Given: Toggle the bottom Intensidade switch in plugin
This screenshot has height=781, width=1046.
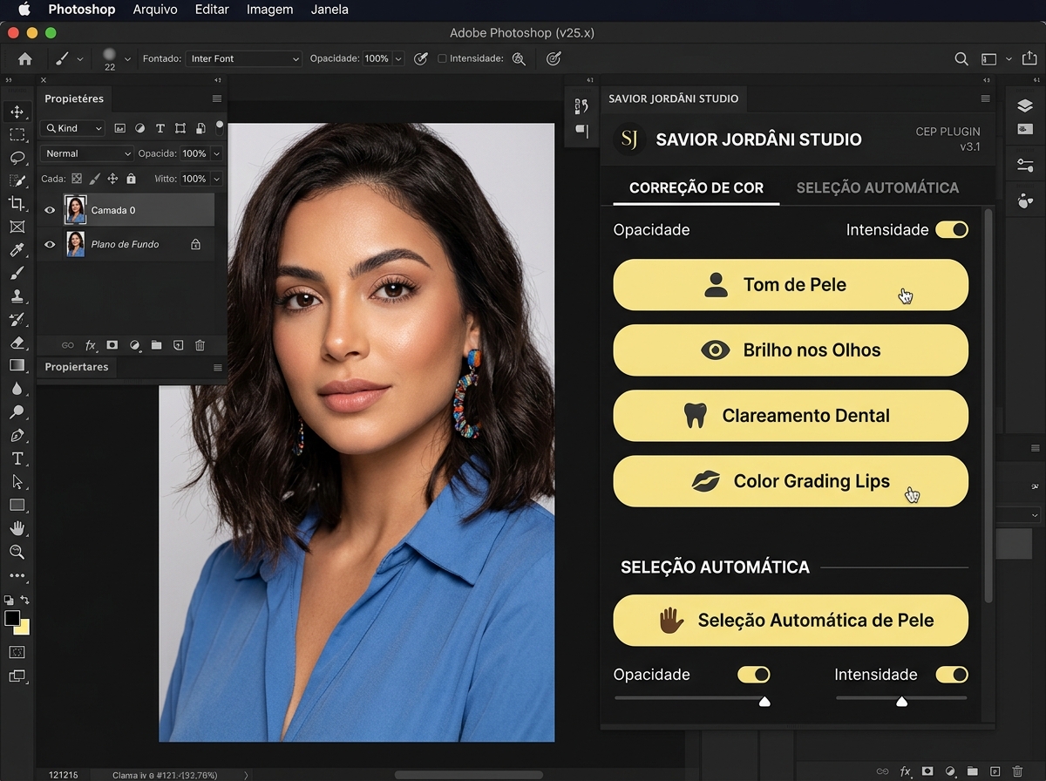Looking at the screenshot, I should (x=952, y=675).
